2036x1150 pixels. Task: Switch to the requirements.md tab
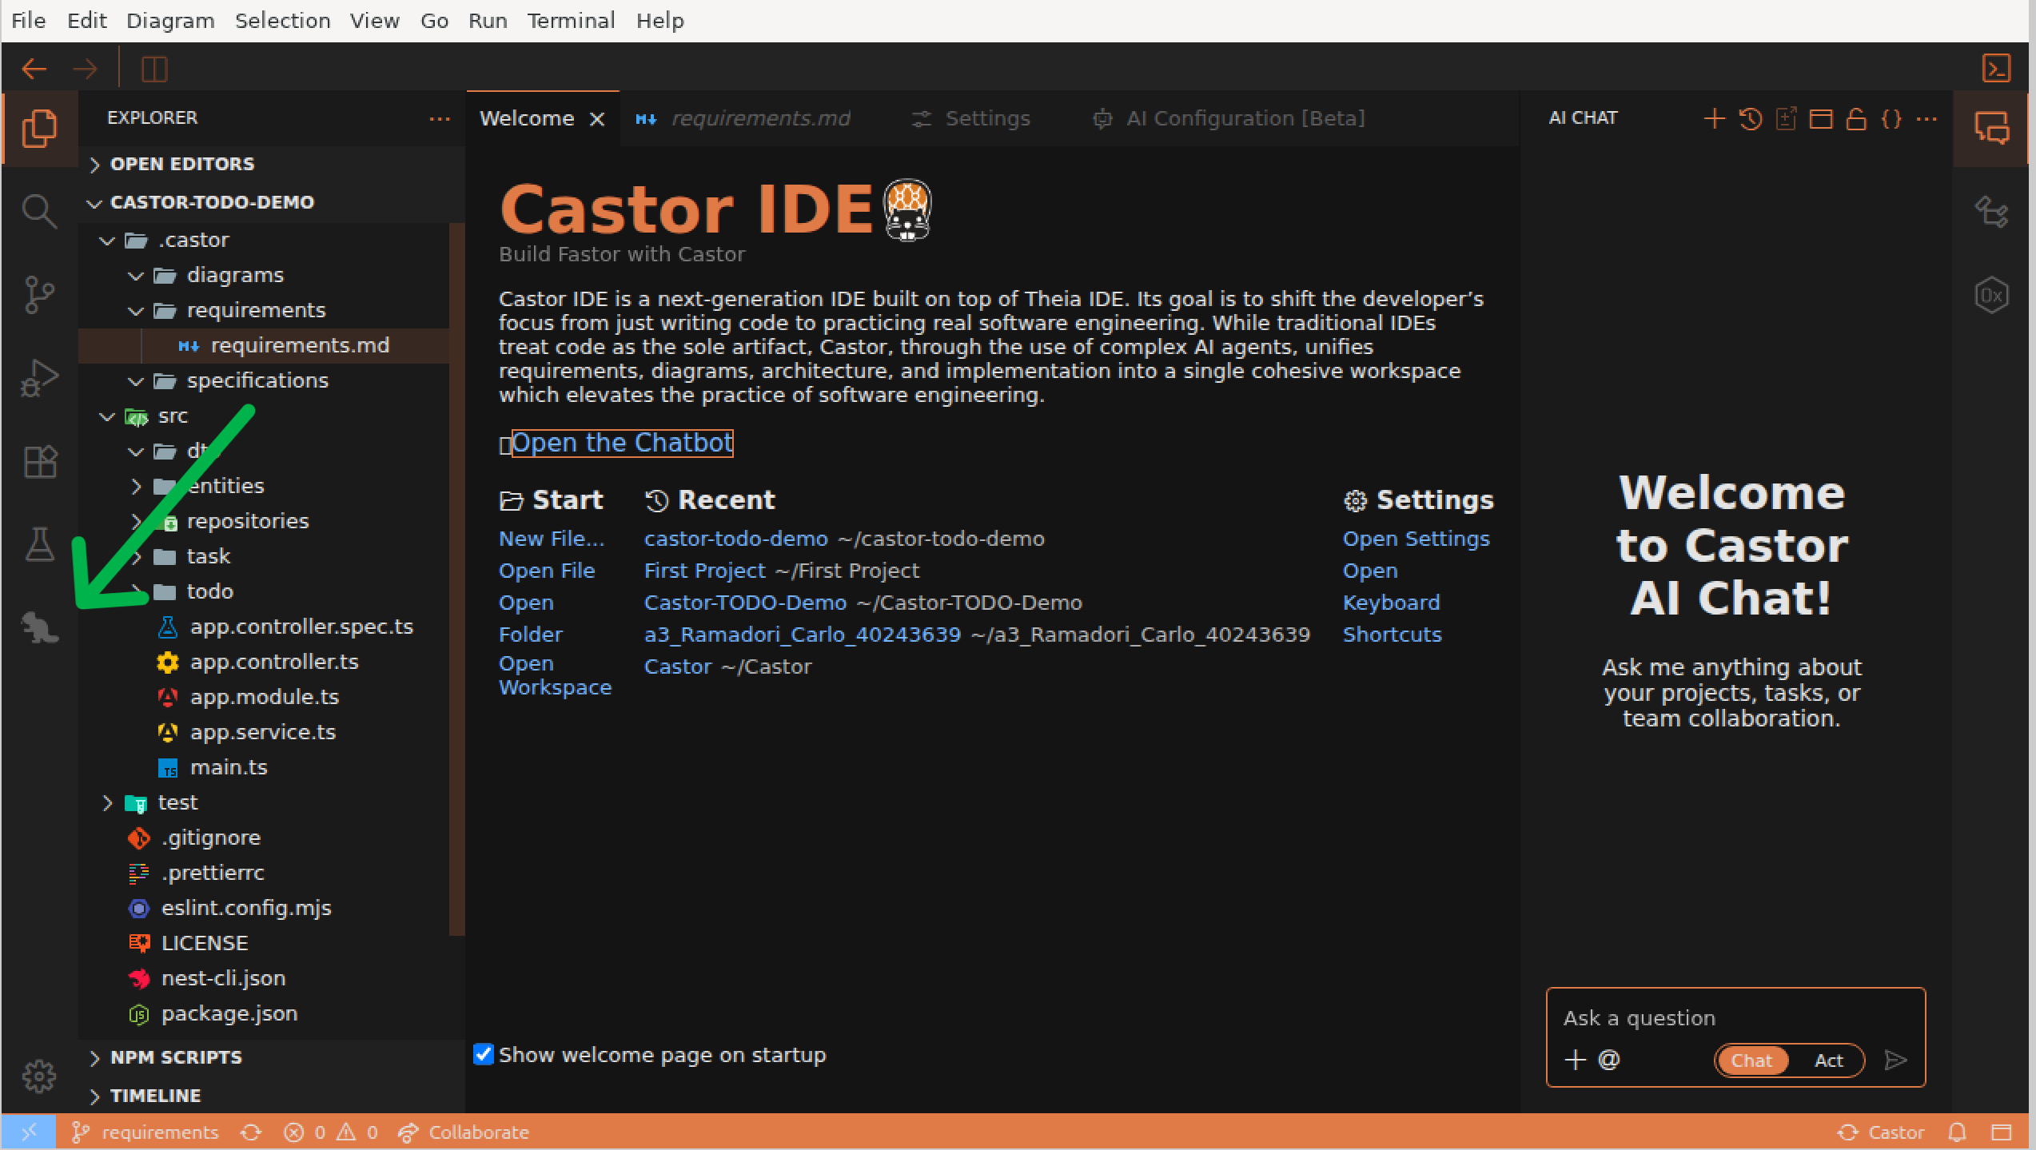pos(759,118)
